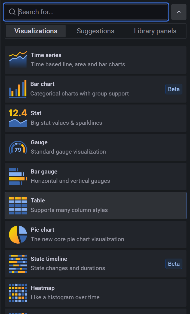The height and width of the screenshot is (314, 190).
Task: Click the Pie chart description text
Action: click(x=77, y=239)
